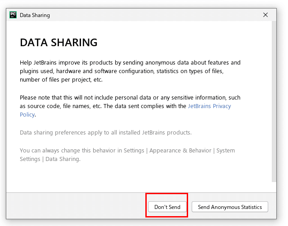Click the word "Policy" on link's second line
Viewport: 288px width, 226px height.
pyautogui.click(x=27, y=115)
